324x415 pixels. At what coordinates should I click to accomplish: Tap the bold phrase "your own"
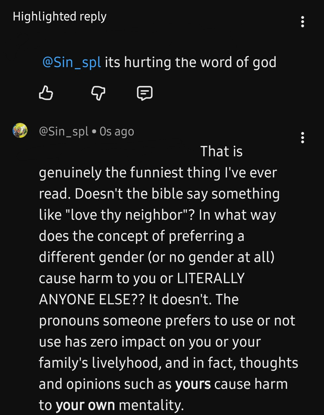coord(85,405)
